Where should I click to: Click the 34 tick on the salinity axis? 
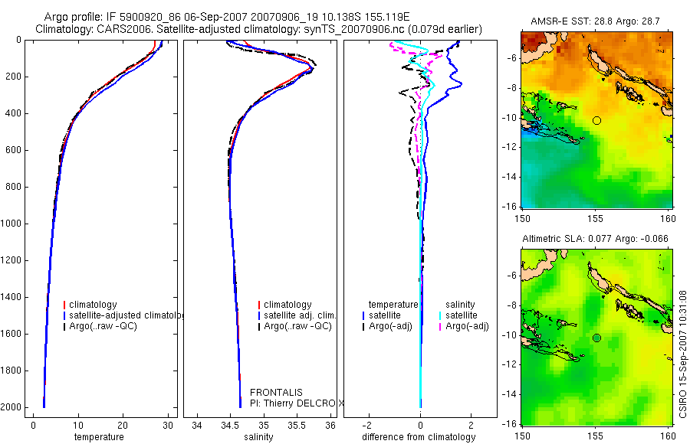click(197, 426)
